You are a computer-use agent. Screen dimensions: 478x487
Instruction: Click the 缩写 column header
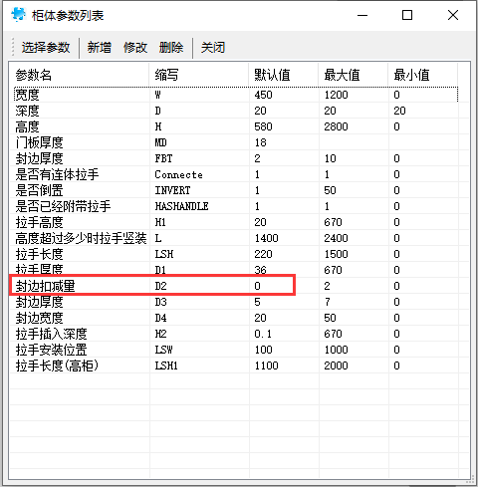point(199,75)
